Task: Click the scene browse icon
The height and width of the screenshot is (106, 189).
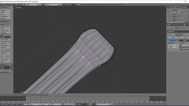Action: coord(43,5)
